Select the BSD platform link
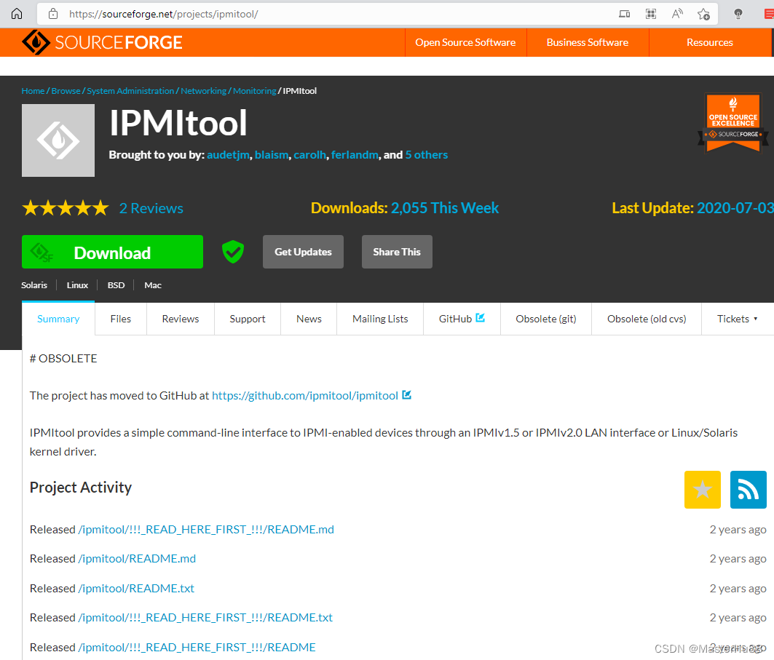This screenshot has height=660, width=774. (116, 285)
